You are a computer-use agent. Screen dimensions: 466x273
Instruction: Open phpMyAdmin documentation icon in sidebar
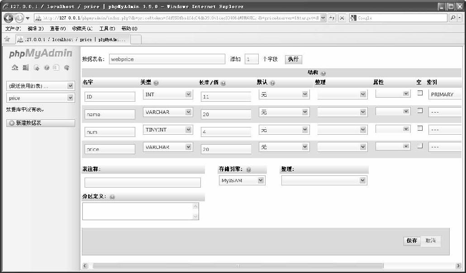47,68
